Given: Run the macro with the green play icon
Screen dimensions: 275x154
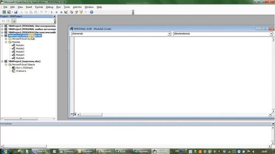Looking at the screenshot, I should pos(52,12).
